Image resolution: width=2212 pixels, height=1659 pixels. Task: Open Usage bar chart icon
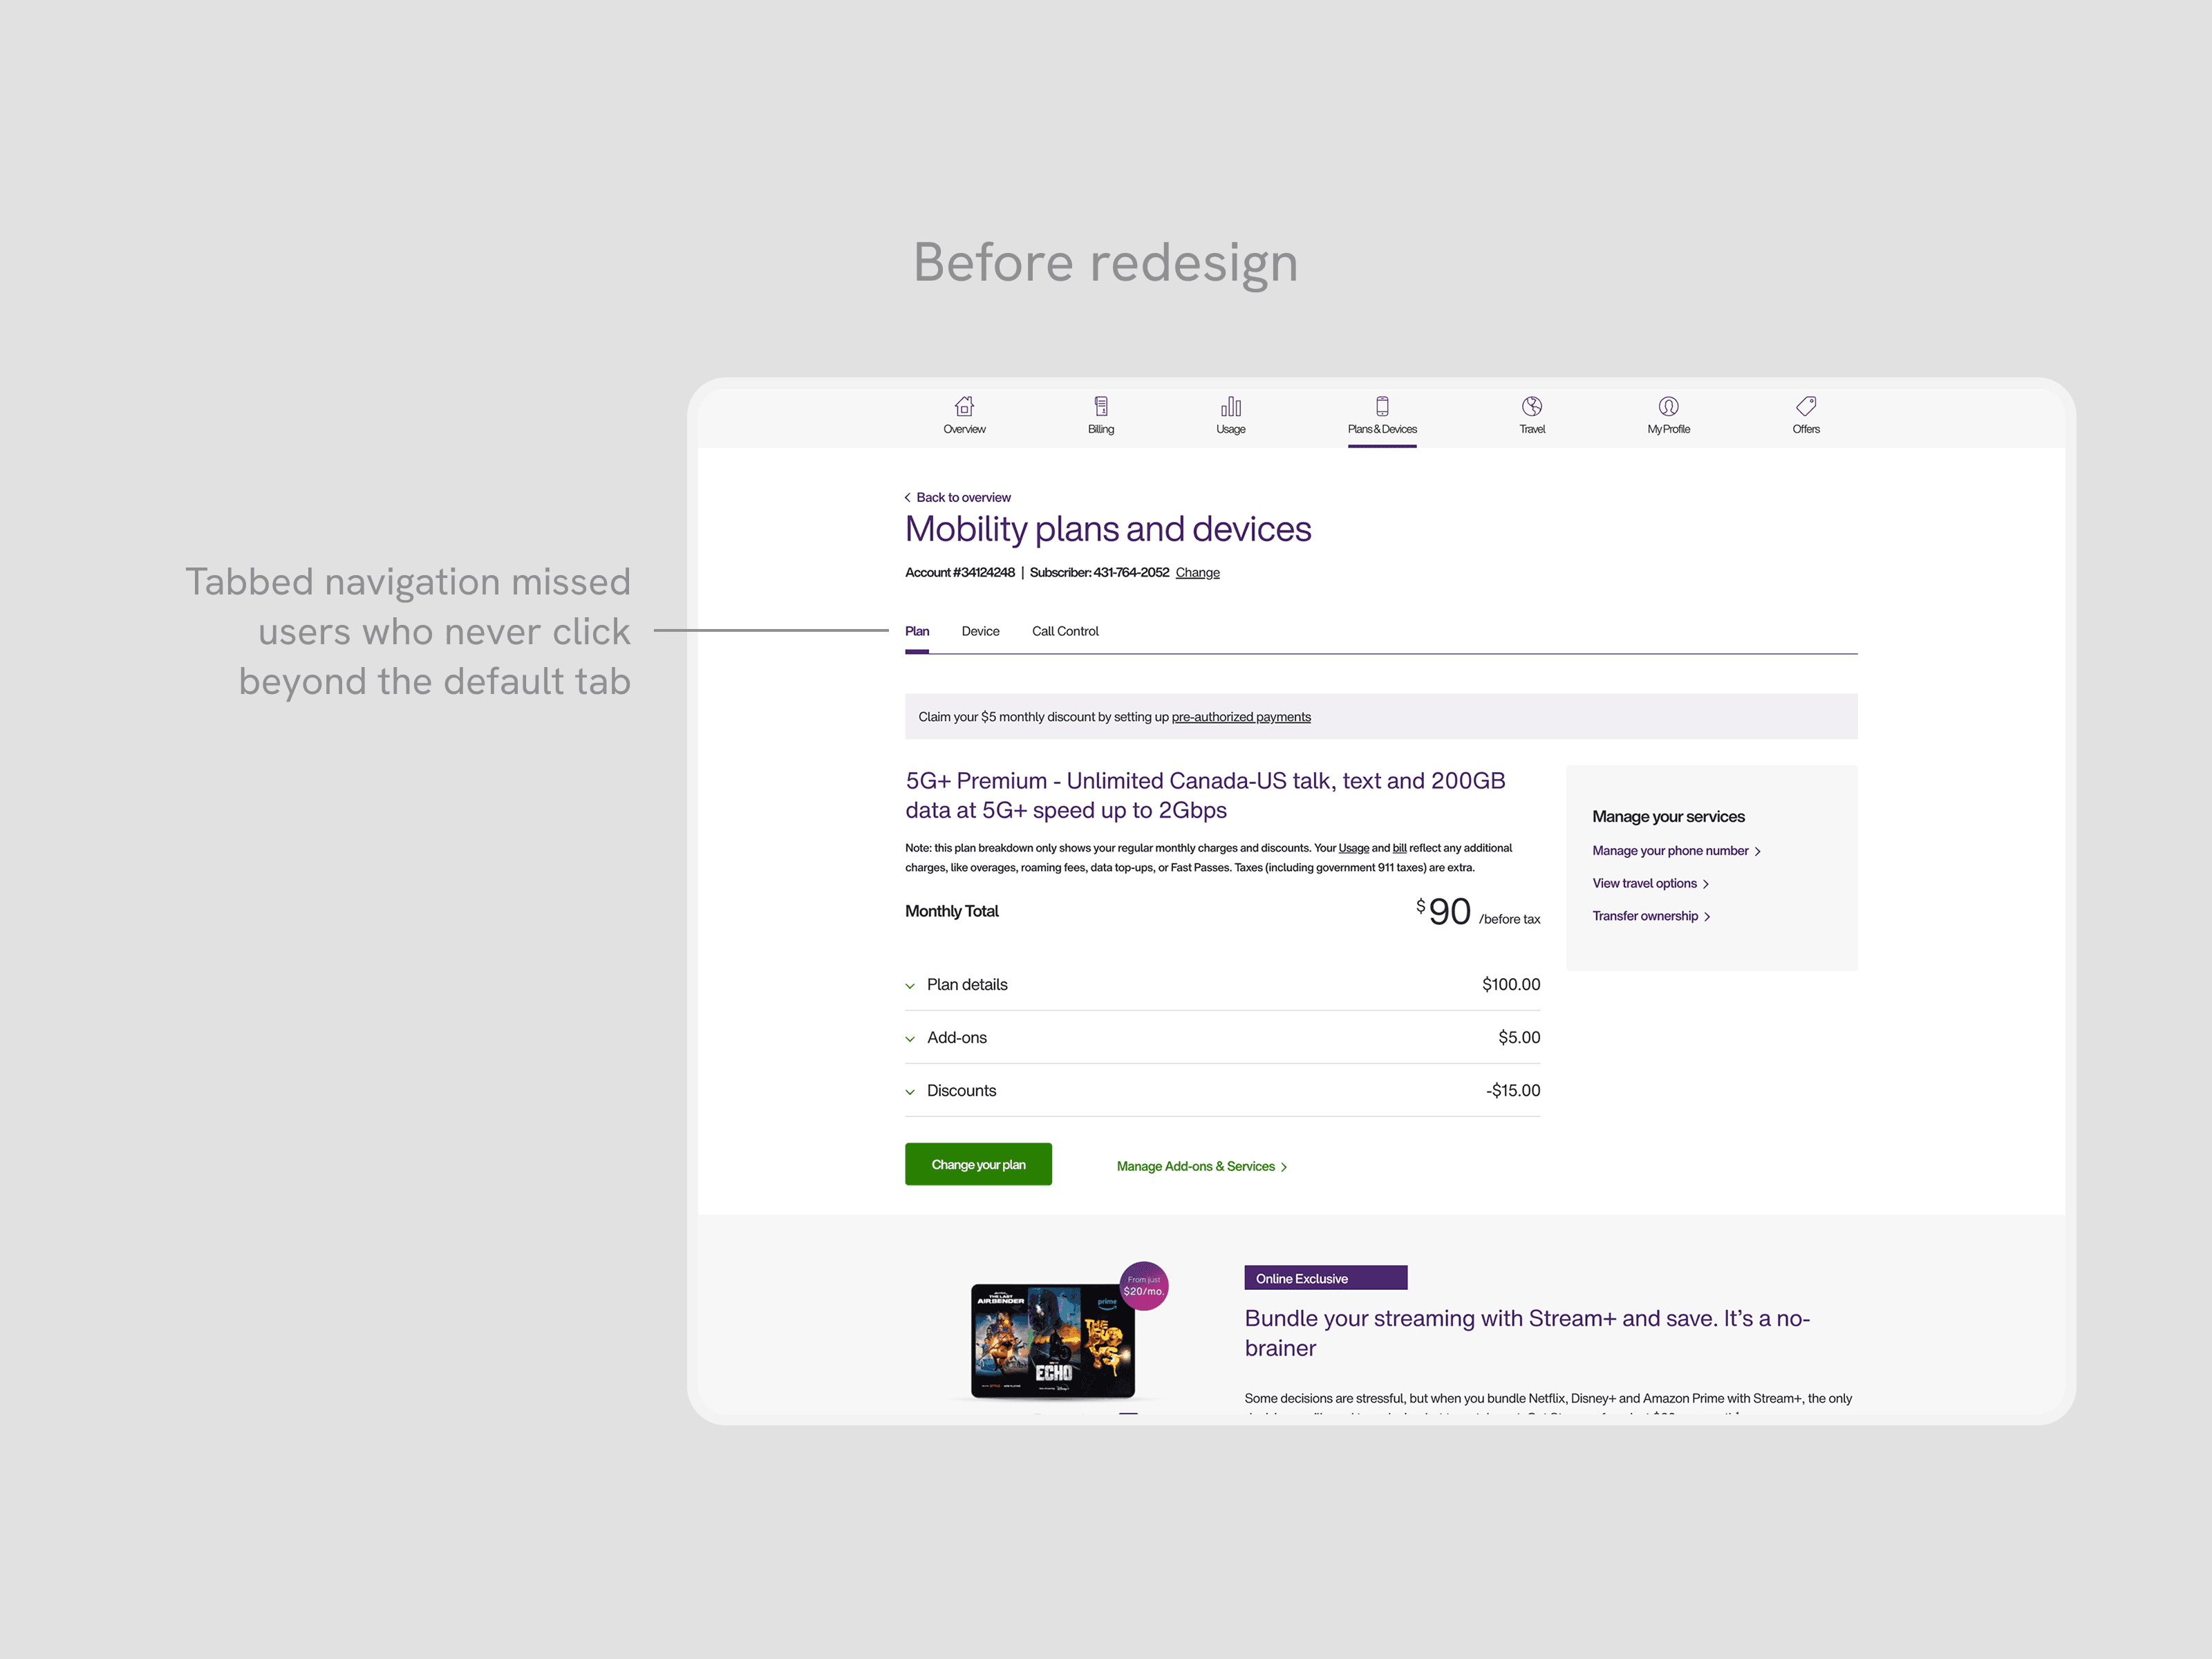[x=1230, y=407]
